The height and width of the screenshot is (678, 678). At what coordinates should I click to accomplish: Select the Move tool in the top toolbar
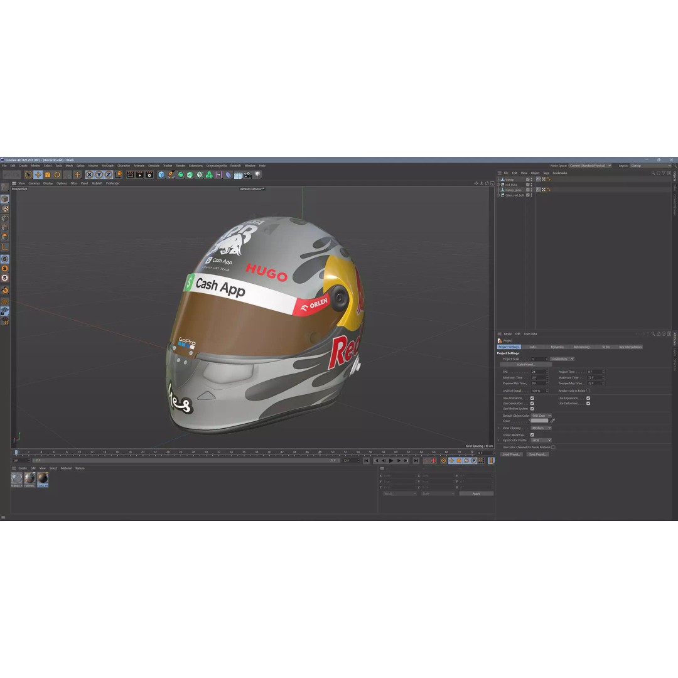tap(38, 176)
